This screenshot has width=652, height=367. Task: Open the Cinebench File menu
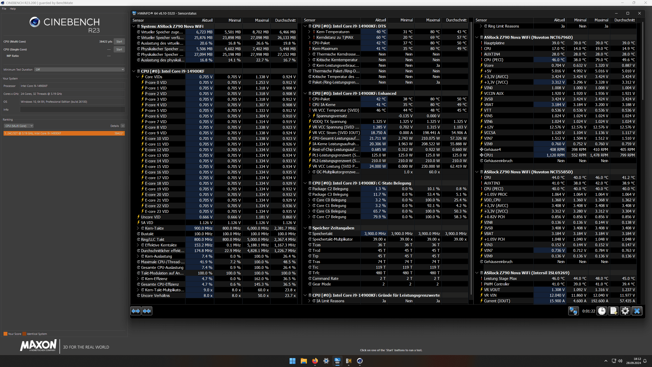[x=4, y=9]
